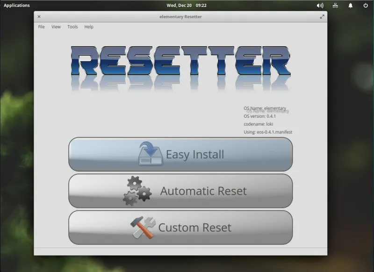Open the View menu
Image resolution: width=374 pixels, height=272 pixels.
(x=56, y=27)
